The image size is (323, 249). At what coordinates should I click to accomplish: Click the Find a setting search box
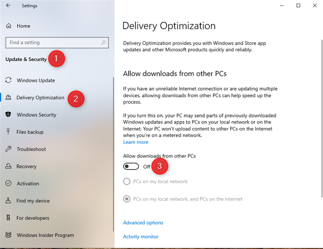click(x=57, y=43)
